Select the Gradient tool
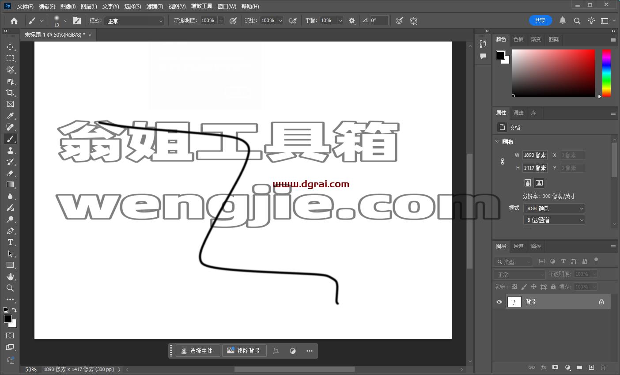Viewport: 620px width, 375px height. [x=10, y=185]
